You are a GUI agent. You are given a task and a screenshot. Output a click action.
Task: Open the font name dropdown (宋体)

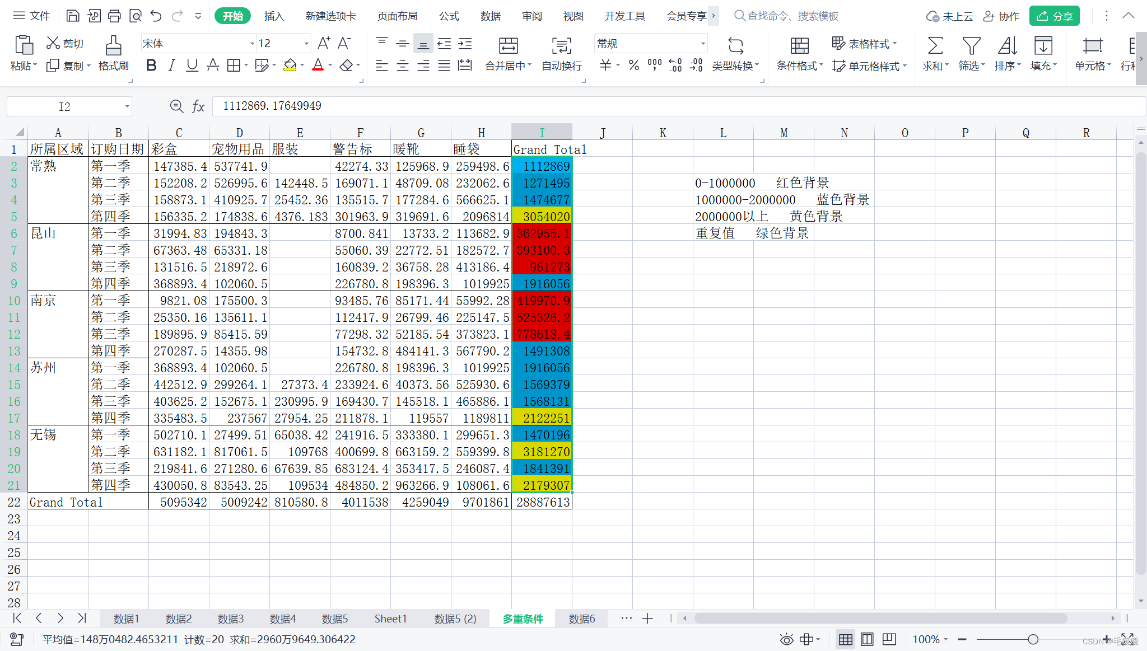(251, 44)
